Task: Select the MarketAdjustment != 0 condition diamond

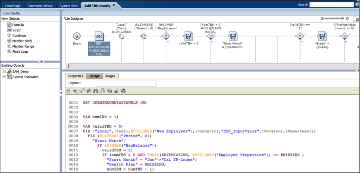Action: (x=345, y=36)
